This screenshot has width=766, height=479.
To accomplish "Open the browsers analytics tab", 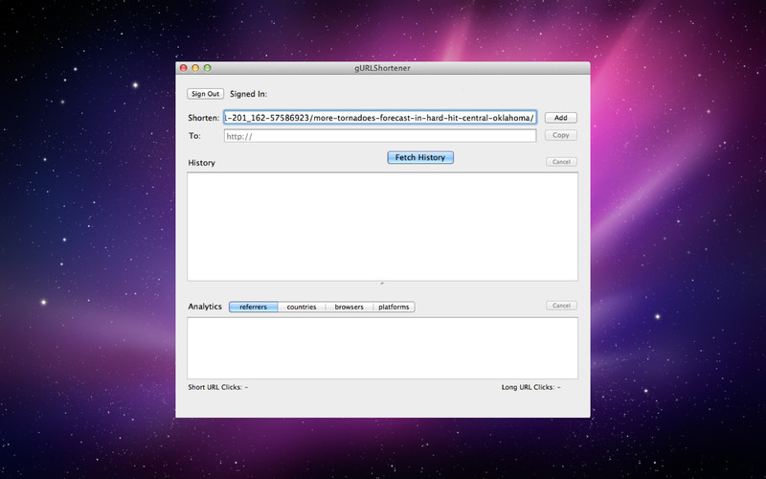I will (x=349, y=307).
